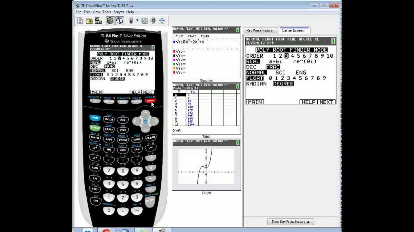
Task: Click the LOG key
Action: point(95,168)
